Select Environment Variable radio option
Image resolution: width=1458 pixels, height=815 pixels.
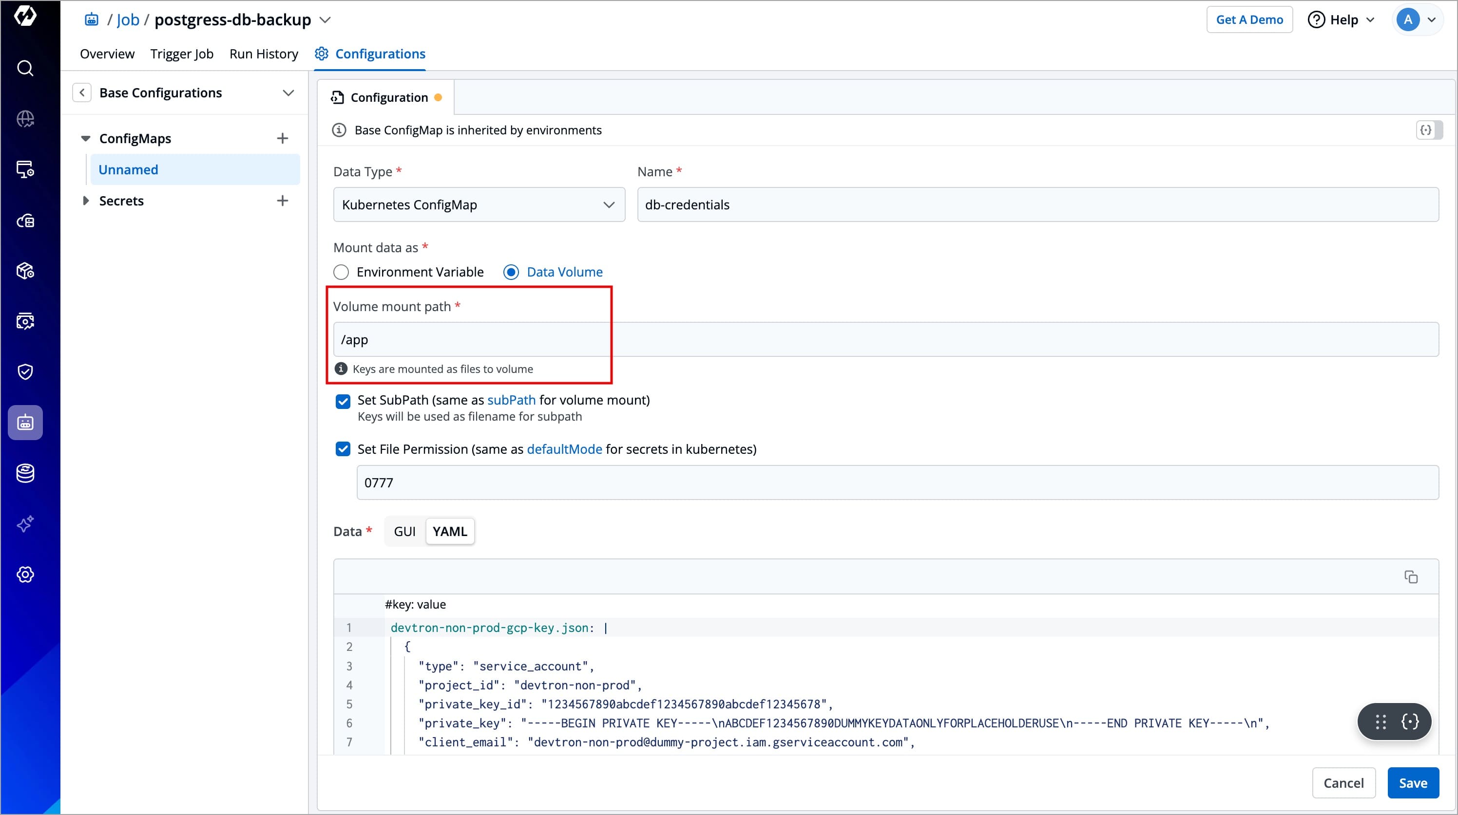(341, 273)
